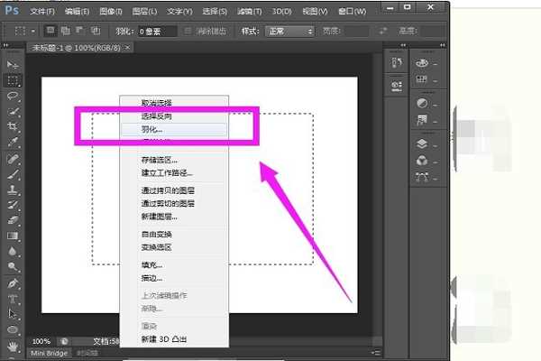Open the History panel icon

[397, 63]
